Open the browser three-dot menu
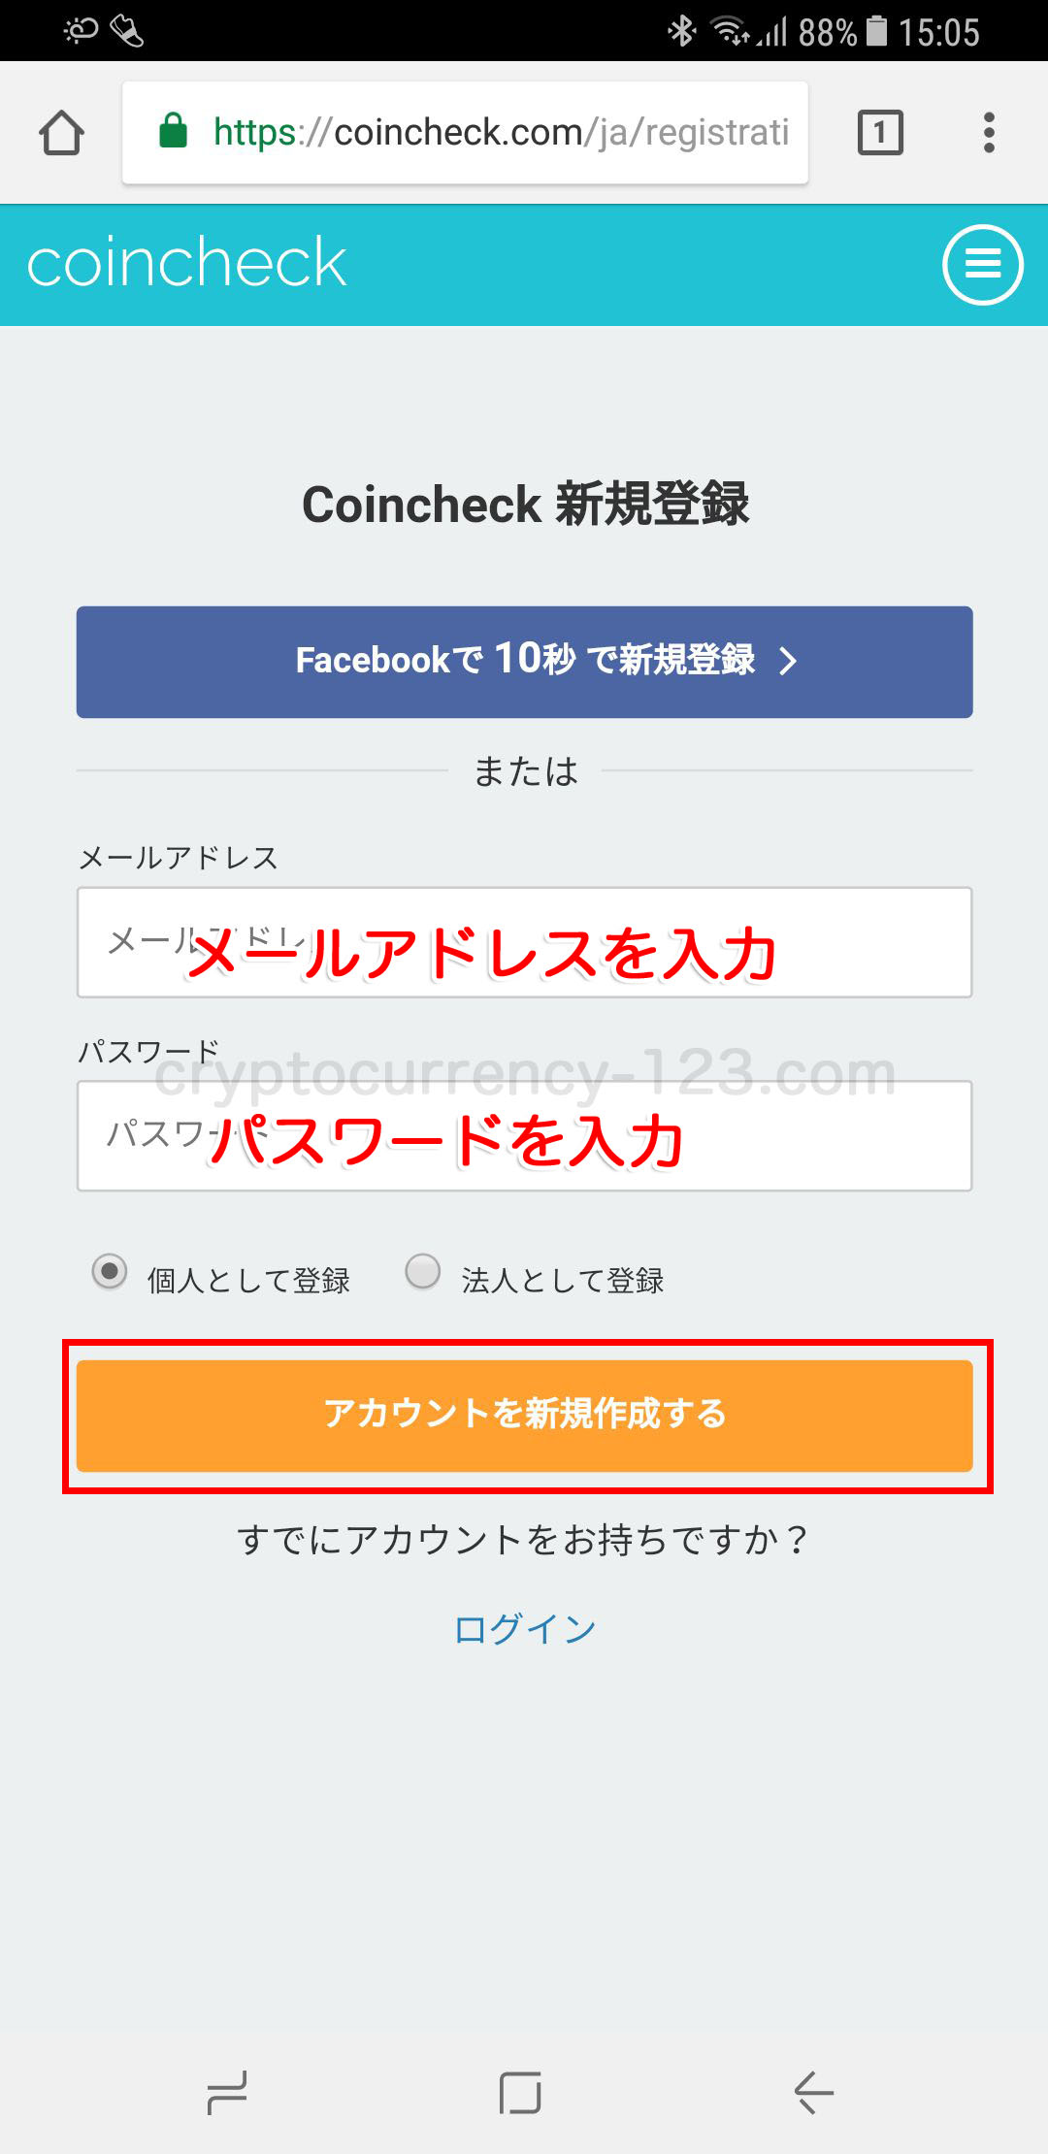 [x=989, y=132]
